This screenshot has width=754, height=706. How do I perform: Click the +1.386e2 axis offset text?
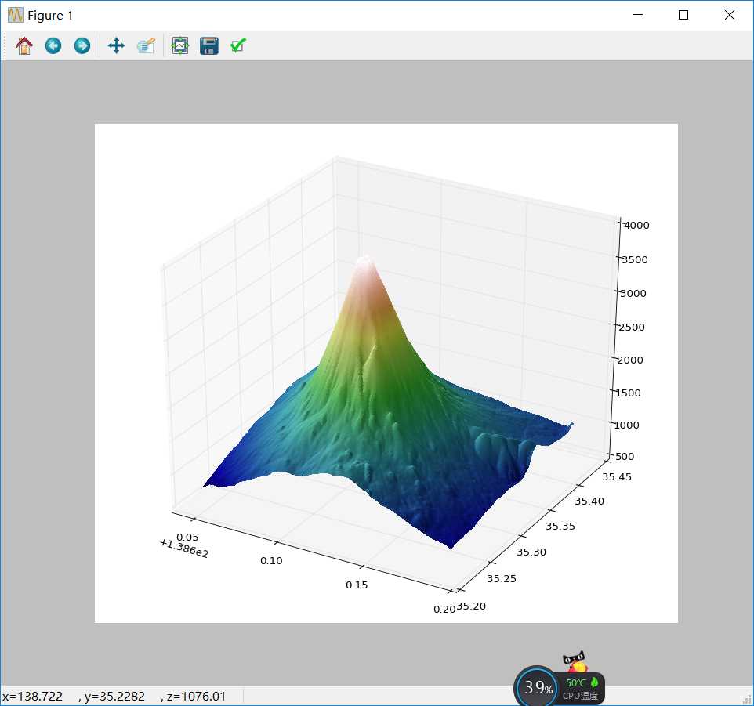183,549
